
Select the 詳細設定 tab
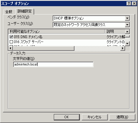point(25,11)
